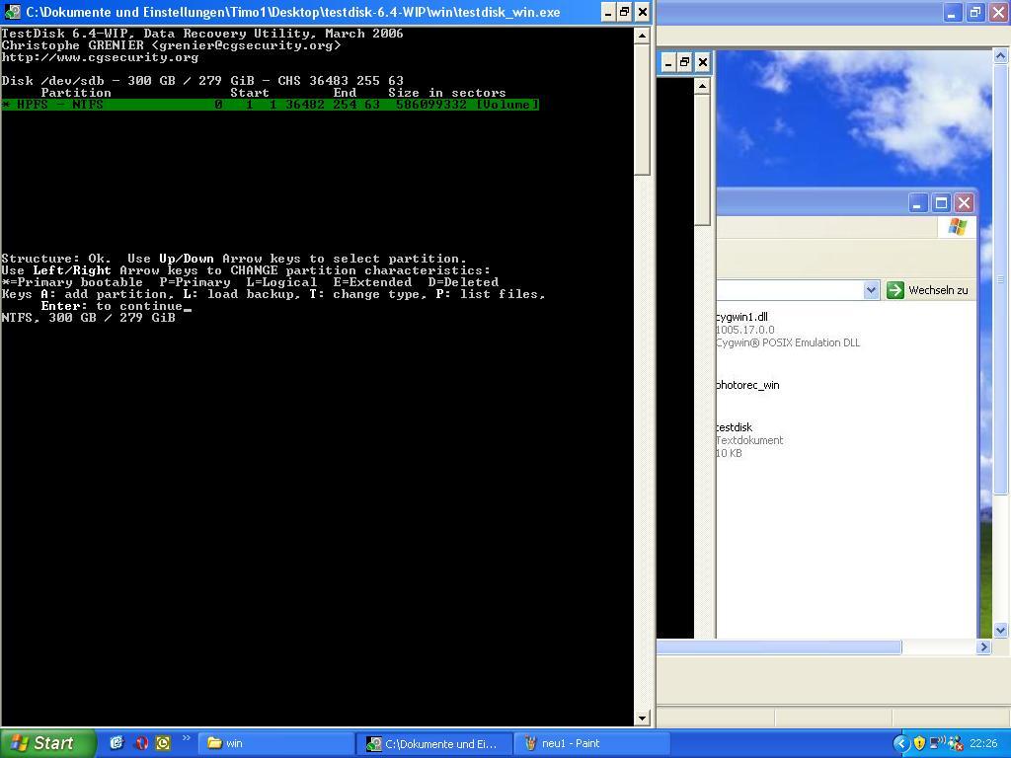1011x758 pixels.
Task: Click the 'Enter: to continue' line
Action: [113, 306]
